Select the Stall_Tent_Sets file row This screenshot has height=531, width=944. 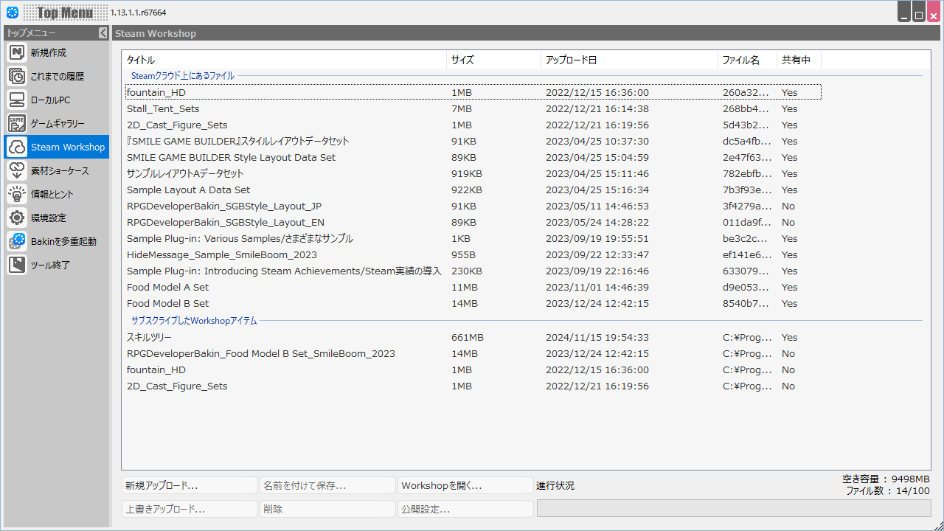(163, 109)
